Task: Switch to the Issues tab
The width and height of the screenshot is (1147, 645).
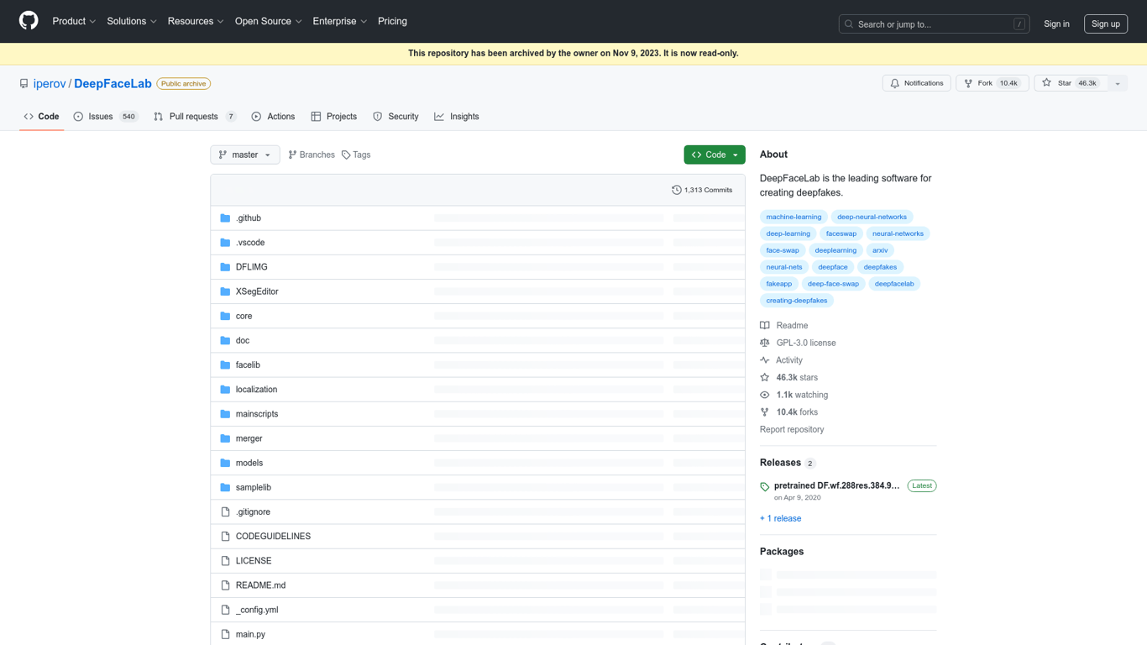Action: 106,117
